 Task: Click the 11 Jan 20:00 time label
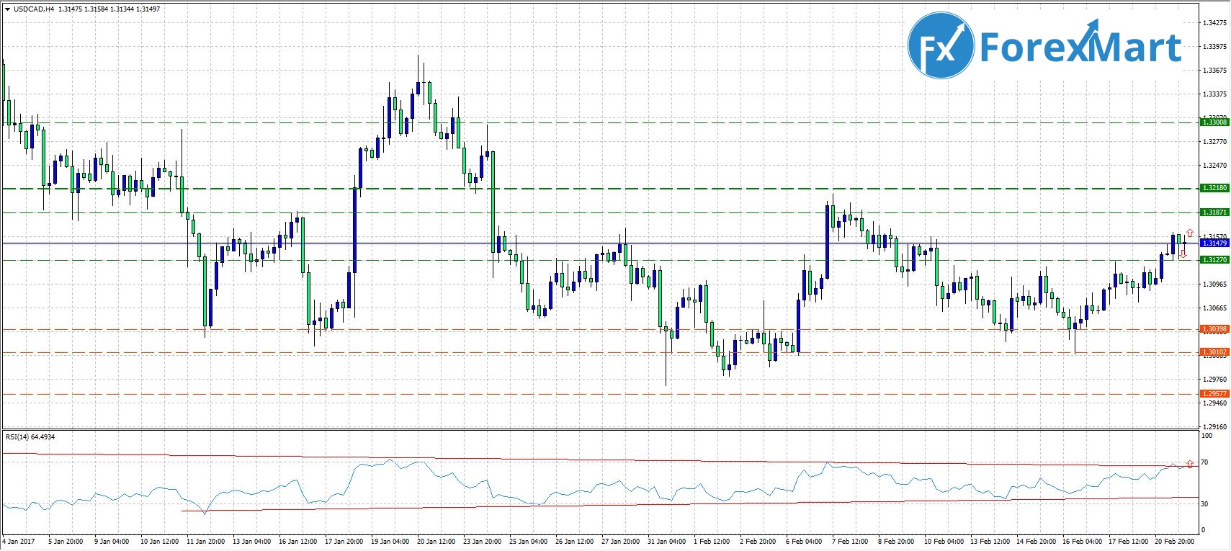coord(206,542)
